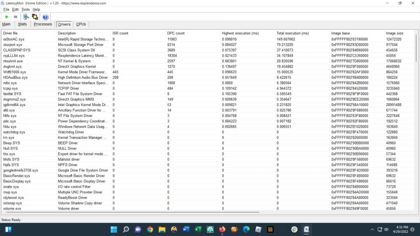Sort by the Description column header
The image size is (420, 236).
[x=84, y=33]
